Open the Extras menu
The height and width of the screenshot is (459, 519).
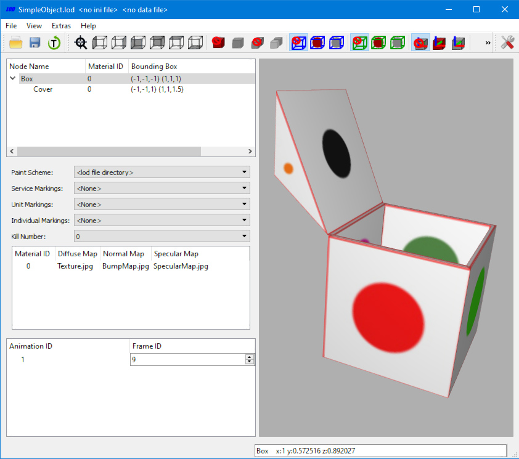[x=61, y=25]
